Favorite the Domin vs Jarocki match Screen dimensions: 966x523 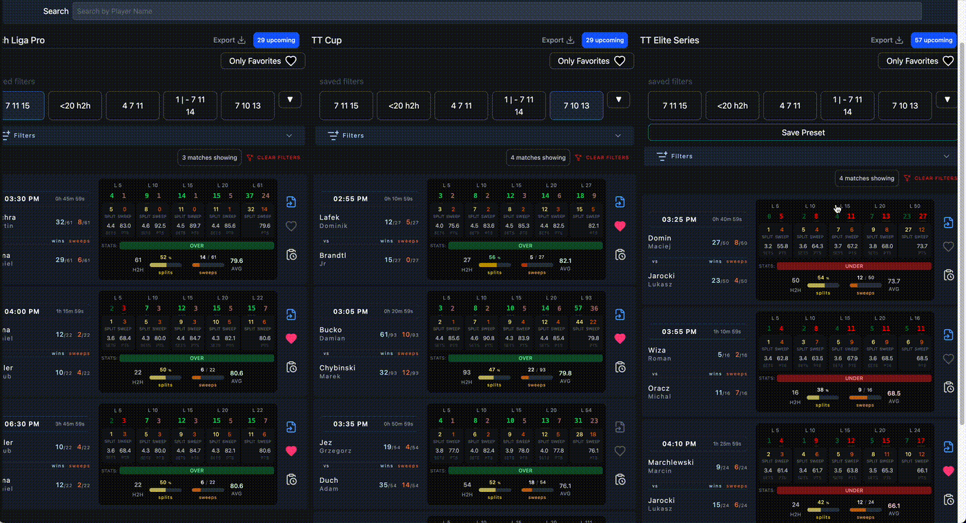949,246
